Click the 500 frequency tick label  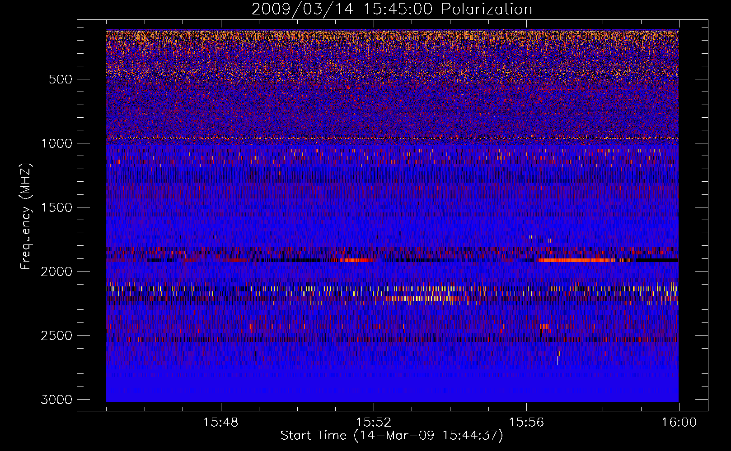(x=60, y=79)
